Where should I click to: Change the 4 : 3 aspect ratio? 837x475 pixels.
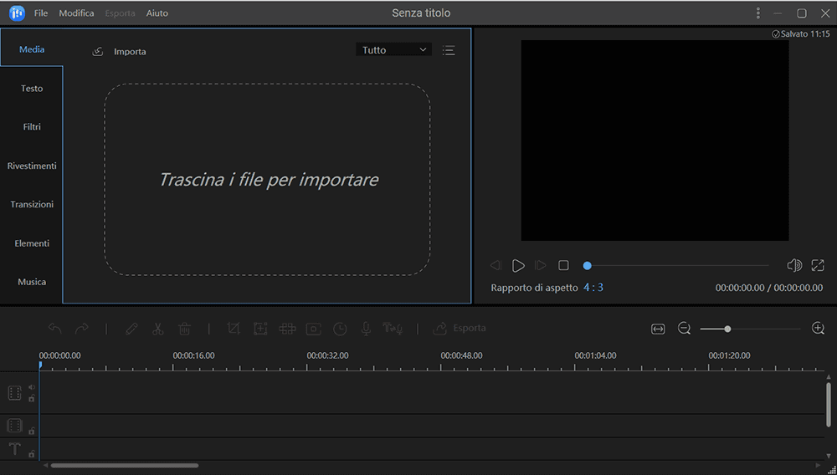(593, 288)
